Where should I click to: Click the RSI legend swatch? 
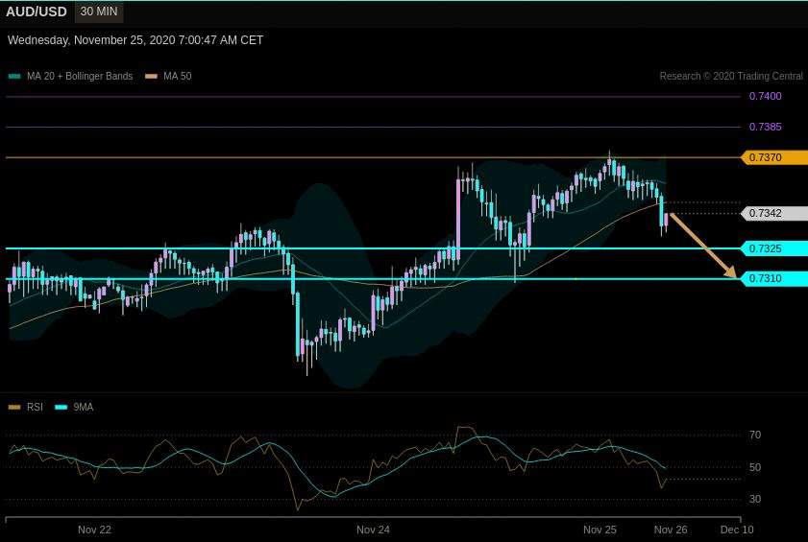coord(14,407)
